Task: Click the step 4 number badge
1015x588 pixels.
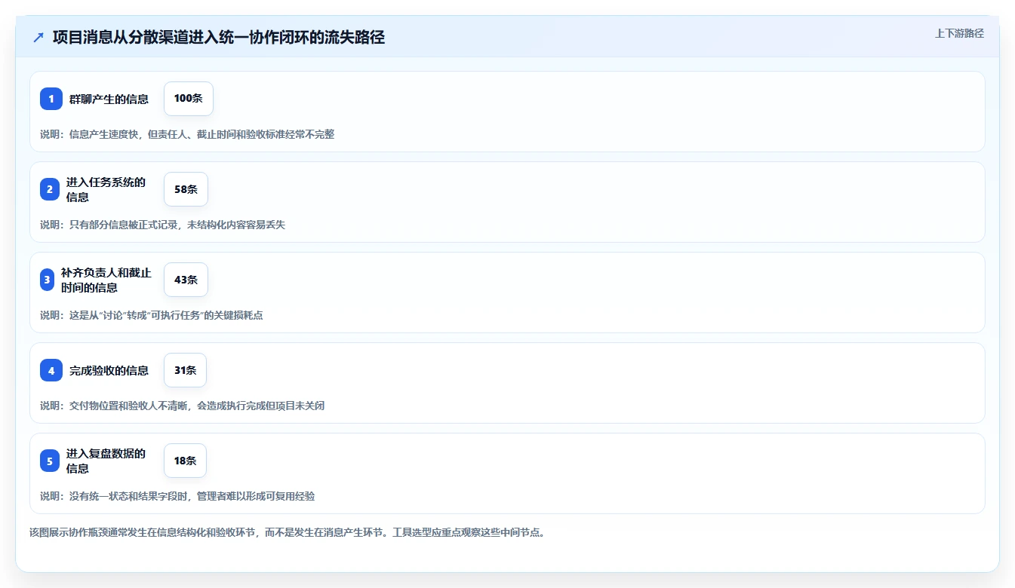Action: tap(51, 370)
